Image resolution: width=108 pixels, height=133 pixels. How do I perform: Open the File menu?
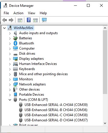6,13
